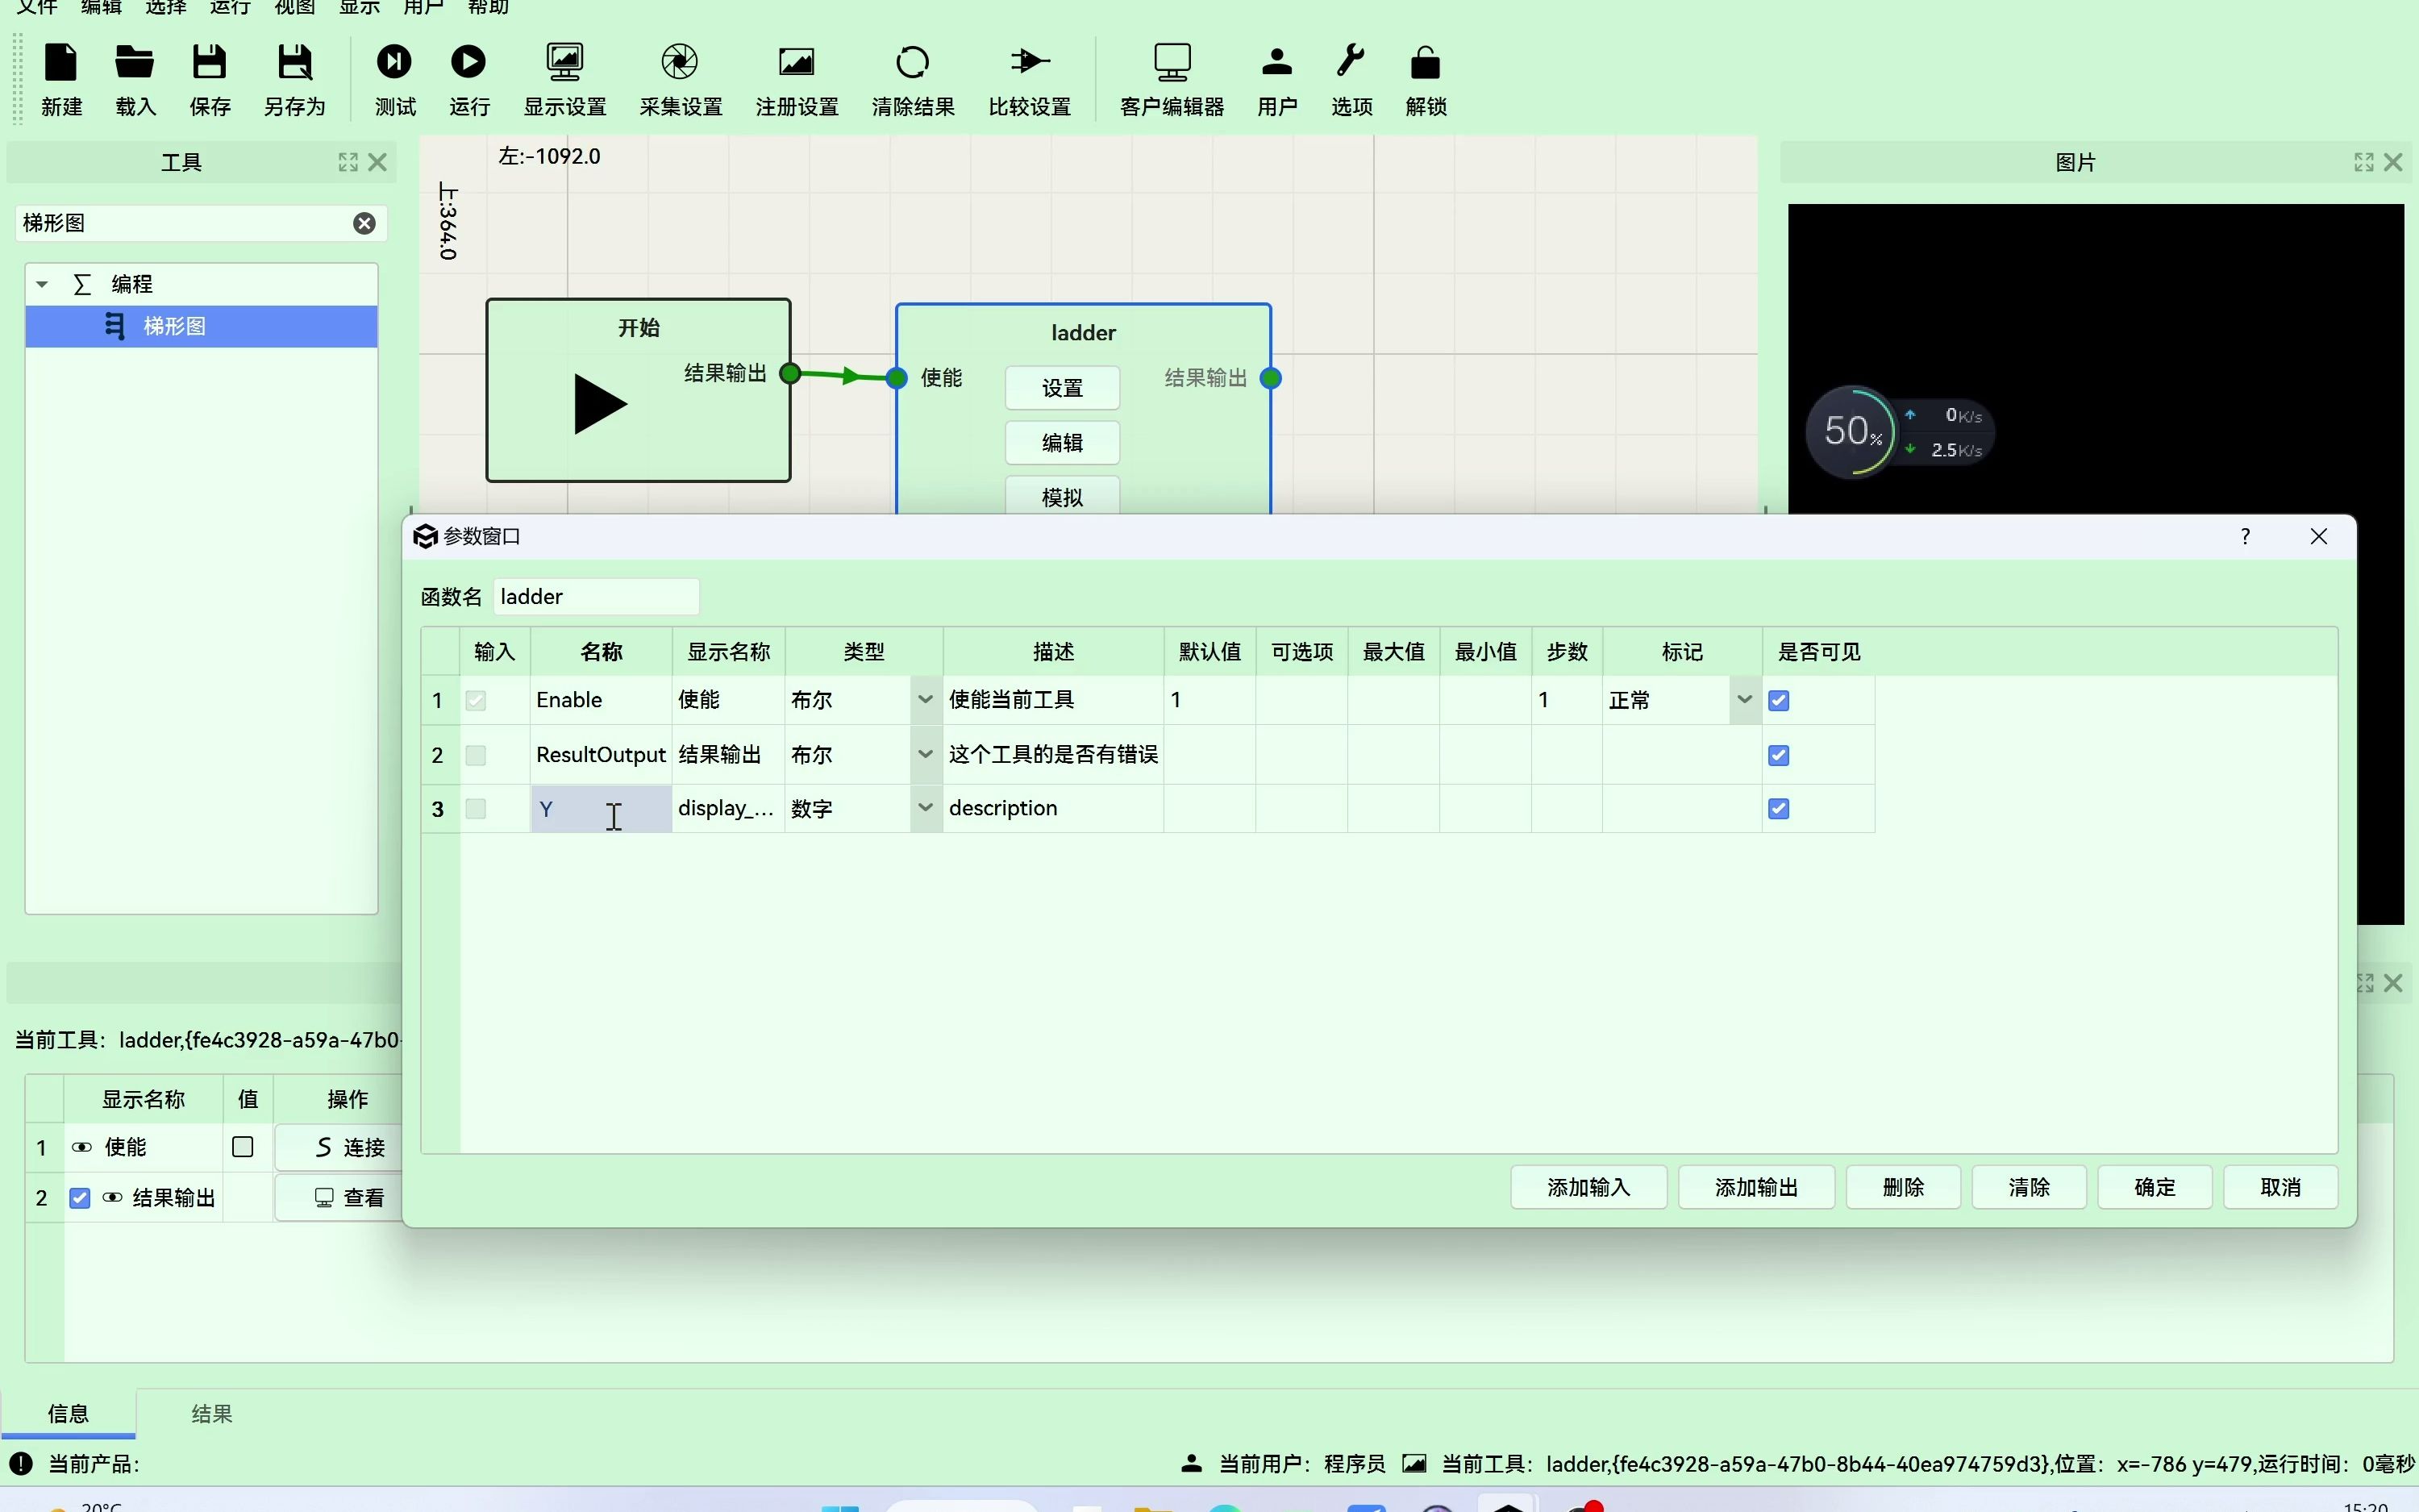Open the 类型 dropdown for row 3
The width and height of the screenshot is (2419, 1512).
(x=926, y=808)
